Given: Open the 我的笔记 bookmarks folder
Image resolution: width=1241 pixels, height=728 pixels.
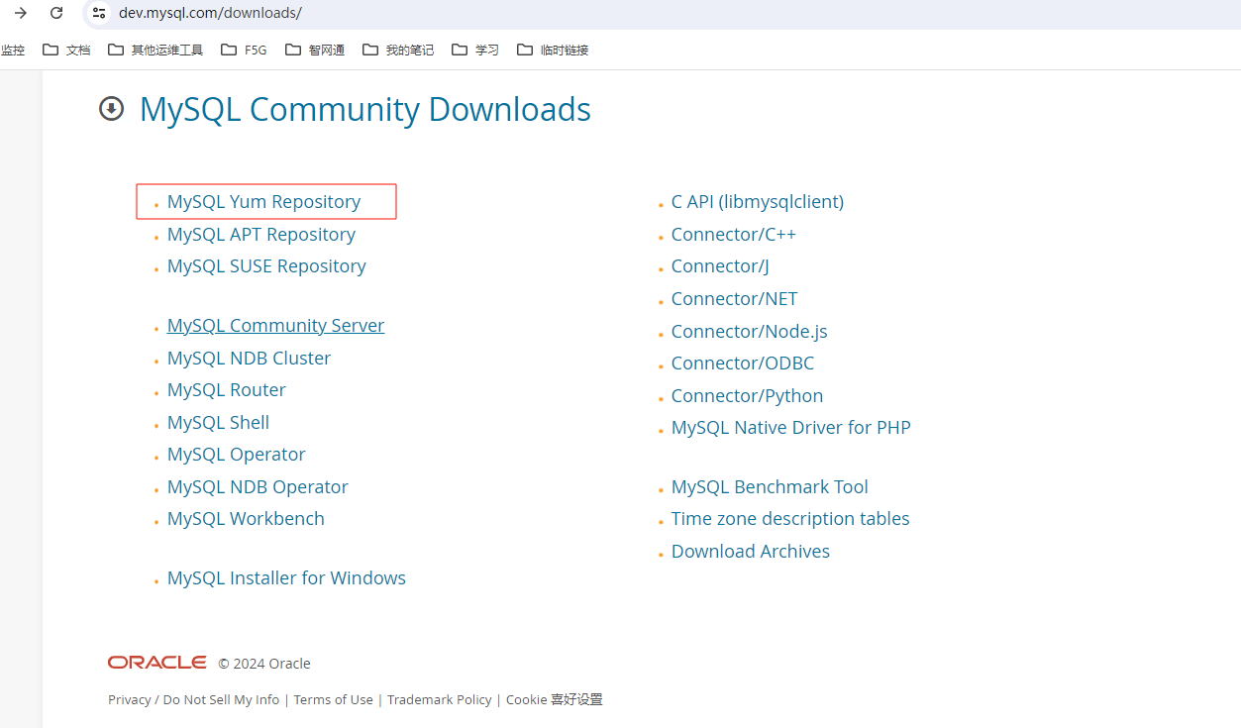Looking at the screenshot, I should [x=398, y=50].
